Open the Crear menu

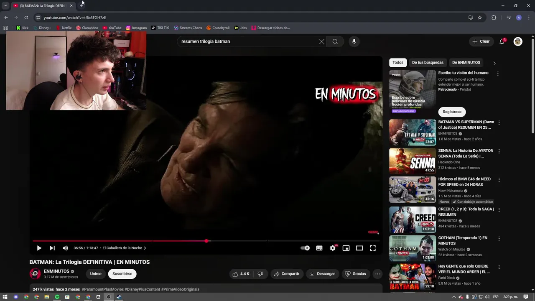click(481, 41)
